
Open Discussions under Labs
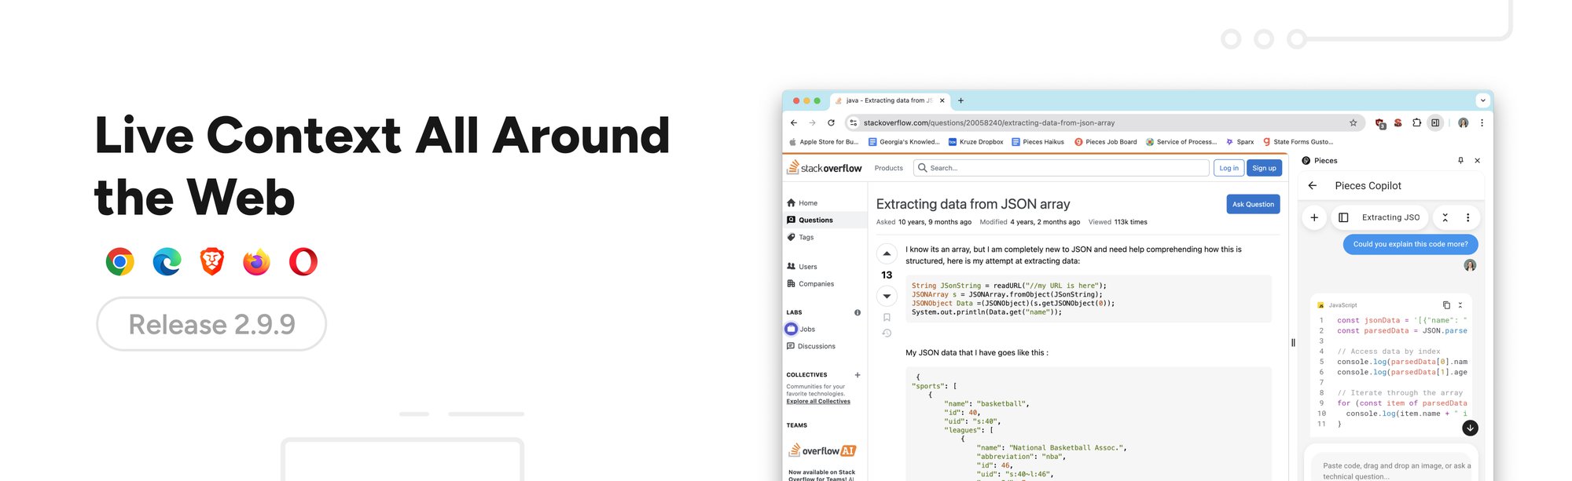(x=811, y=346)
